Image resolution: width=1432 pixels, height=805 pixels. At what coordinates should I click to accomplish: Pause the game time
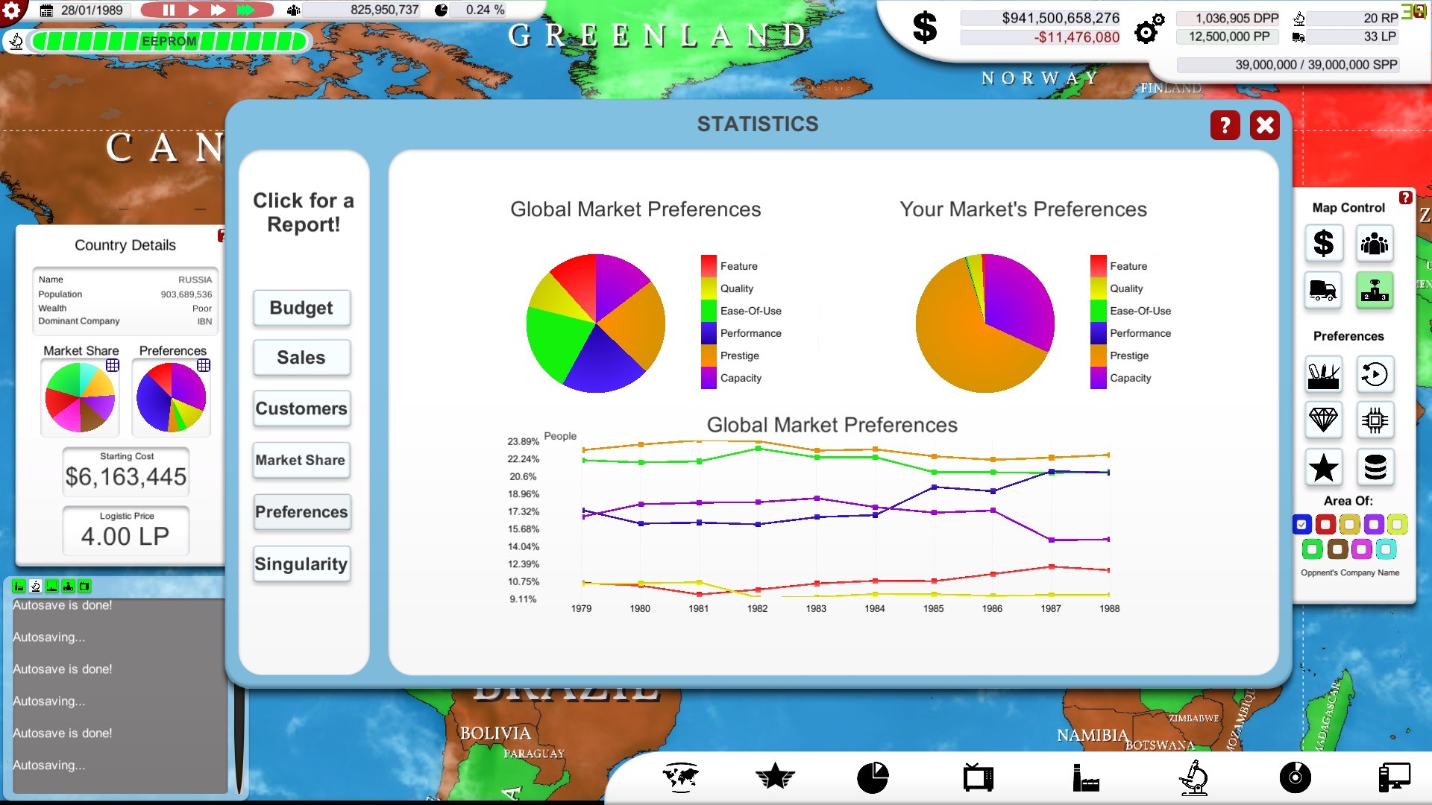click(169, 10)
